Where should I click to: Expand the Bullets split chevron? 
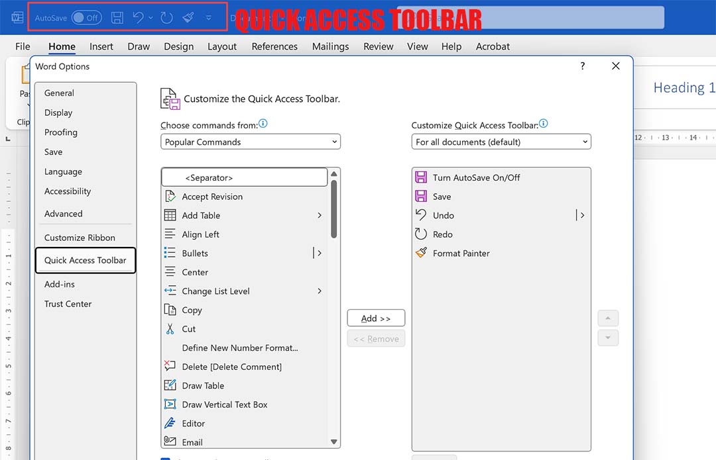pyautogui.click(x=319, y=253)
